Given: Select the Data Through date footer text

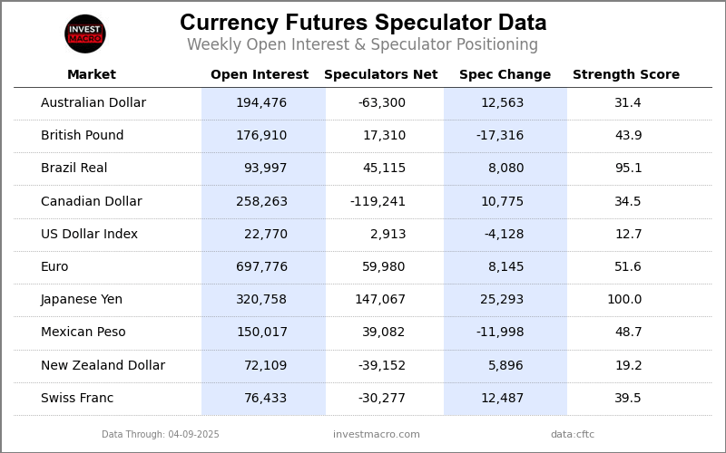Looking at the screenshot, I should 161,435.
